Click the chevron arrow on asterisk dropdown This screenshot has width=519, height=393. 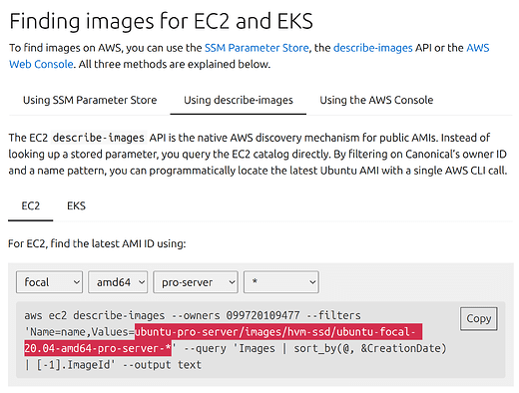(312, 282)
